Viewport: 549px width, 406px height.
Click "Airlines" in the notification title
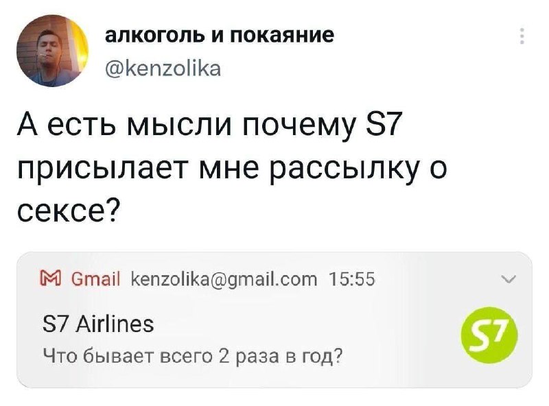[x=115, y=324]
